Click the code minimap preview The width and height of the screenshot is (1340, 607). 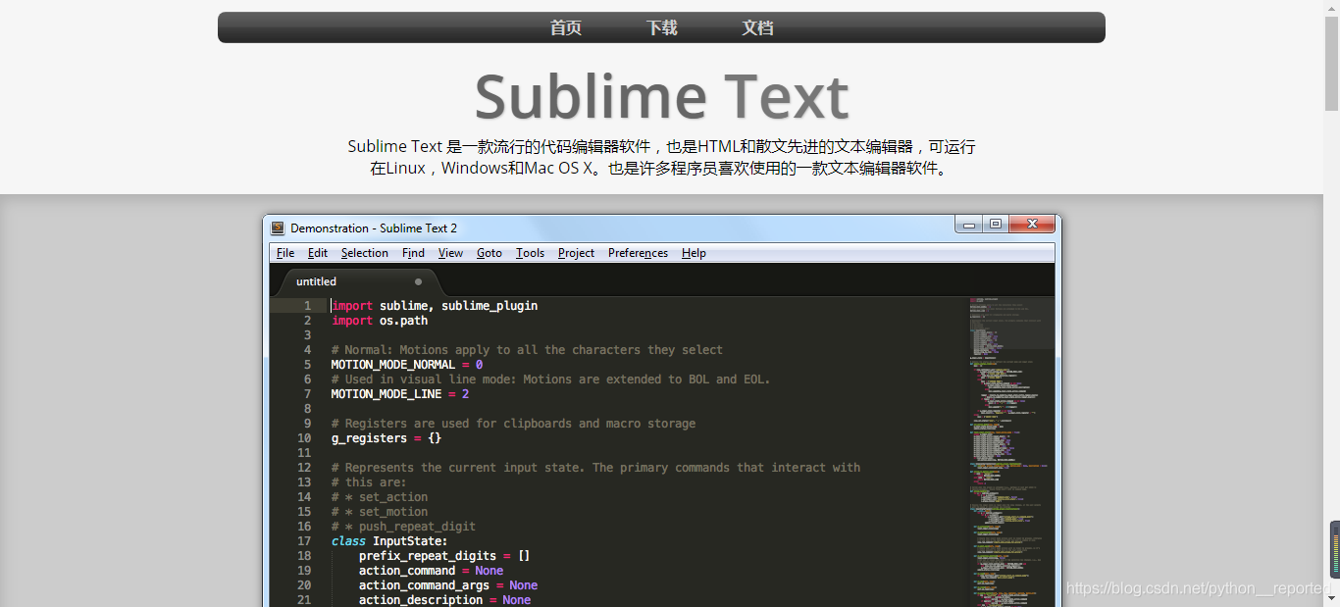(1010, 451)
